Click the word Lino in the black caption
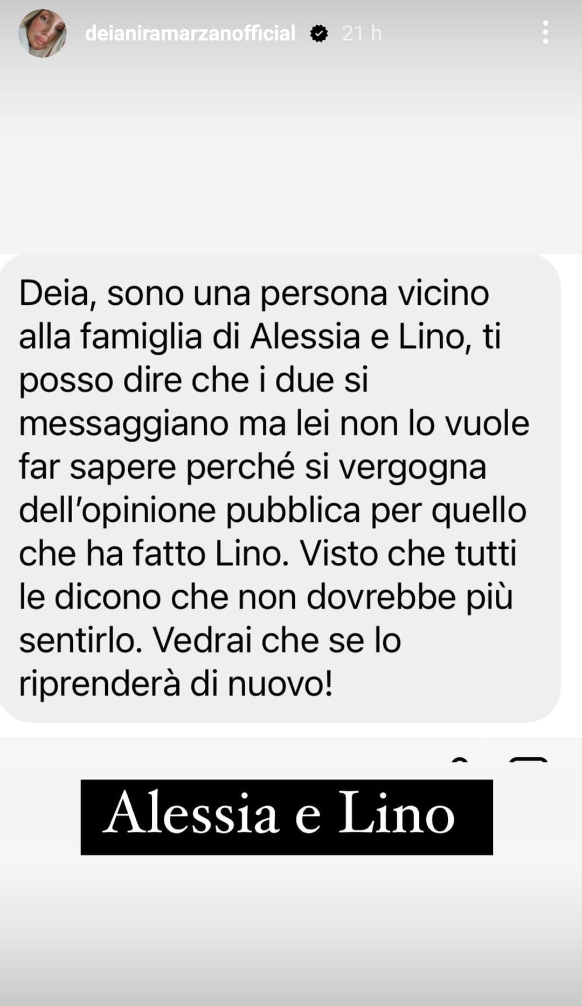 click(x=397, y=813)
